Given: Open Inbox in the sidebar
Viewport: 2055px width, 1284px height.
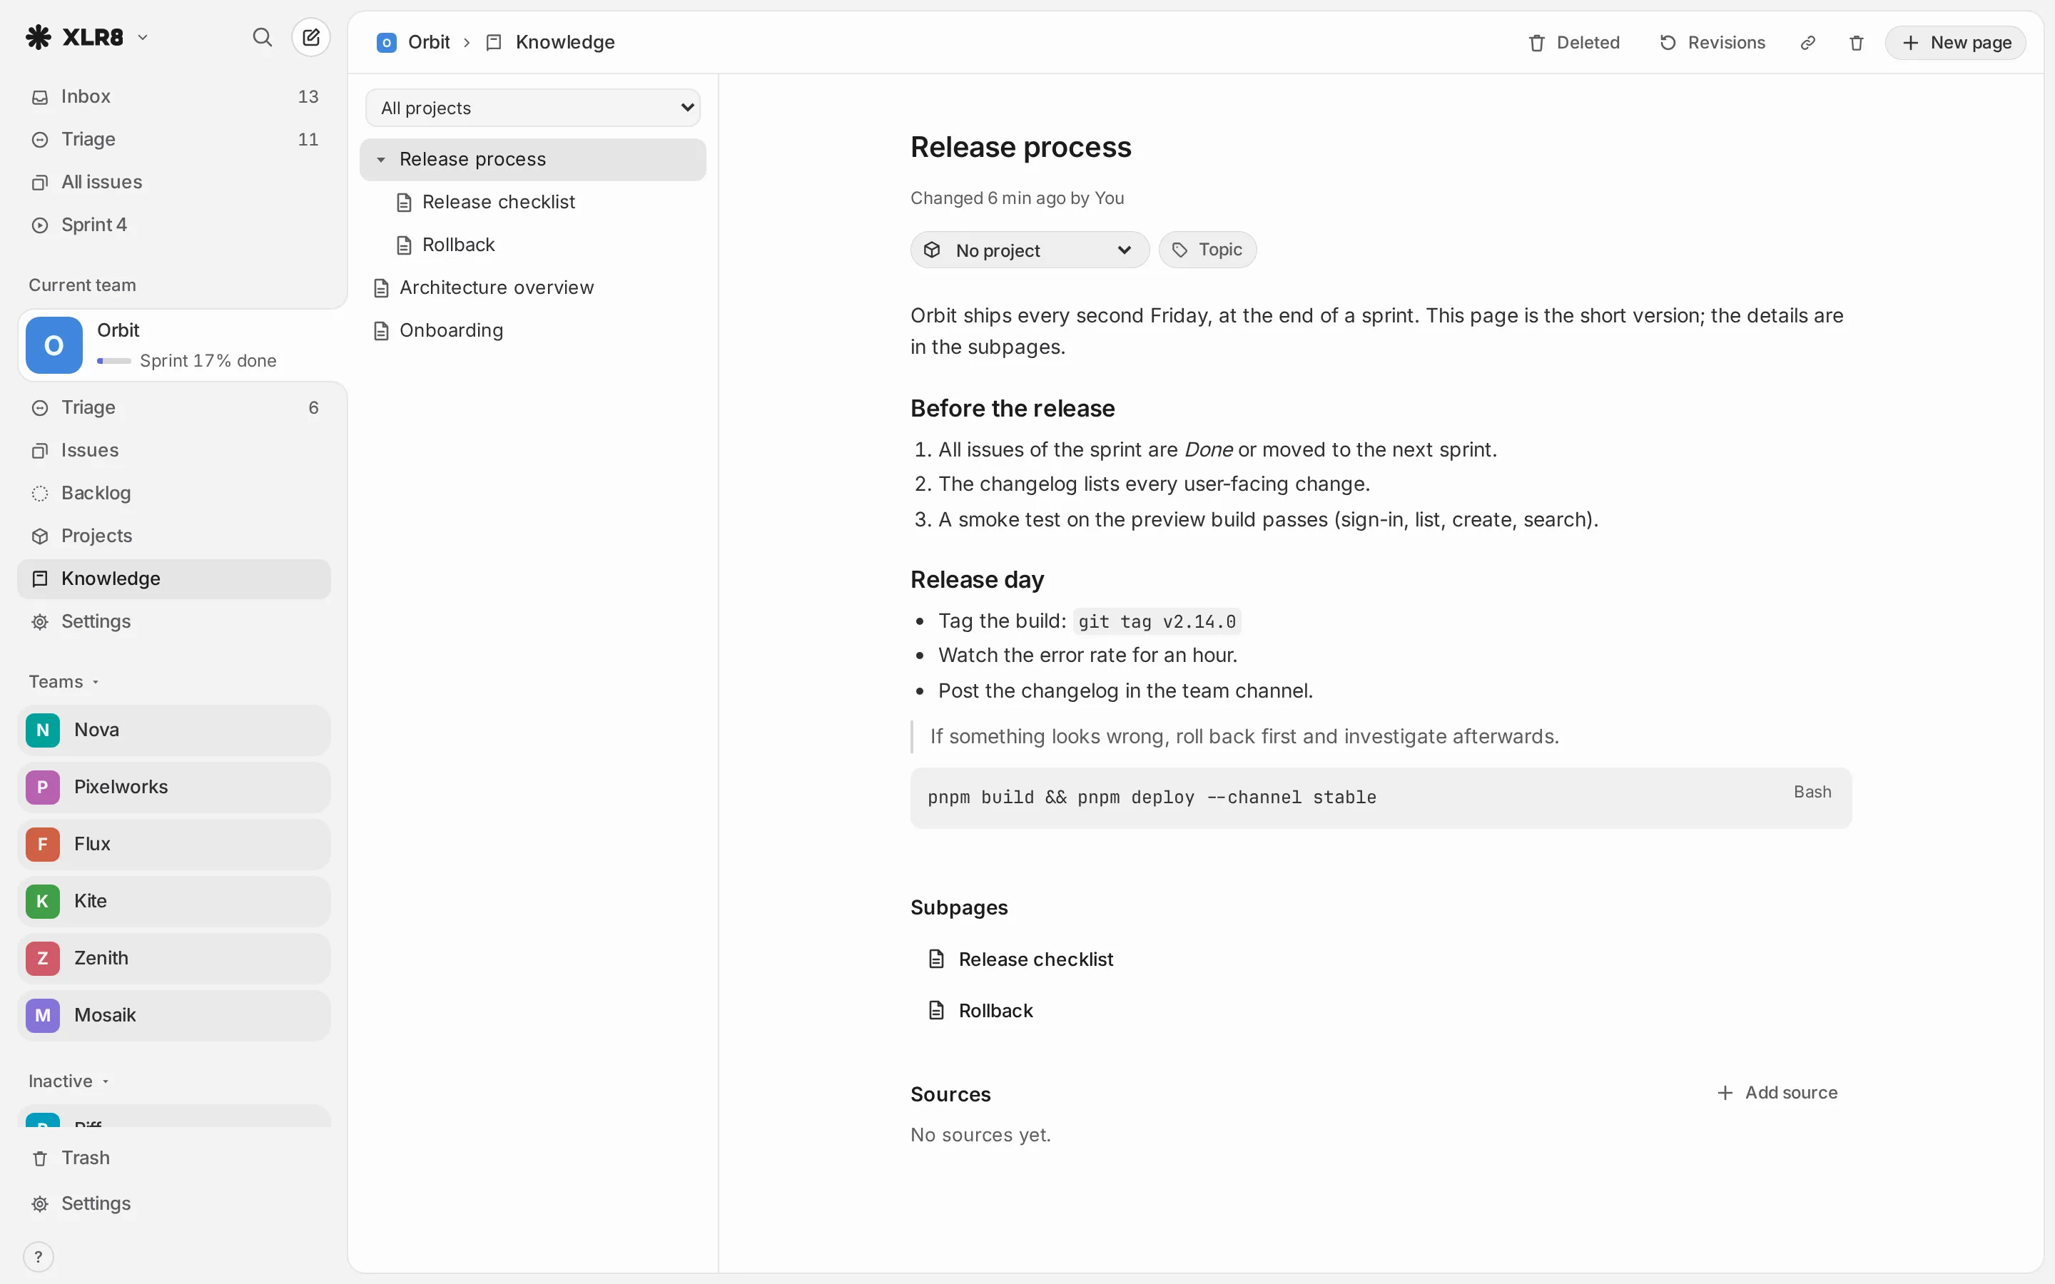Looking at the screenshot, I should pyautogui.click(x=174, y=97).
